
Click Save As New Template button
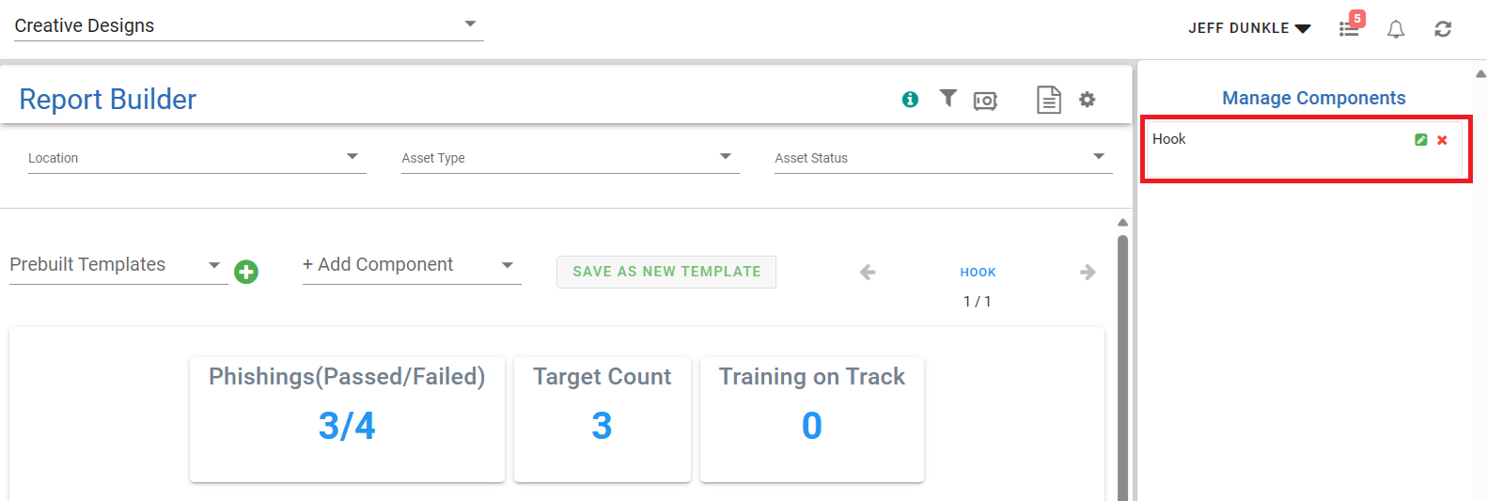click(666, 272)
